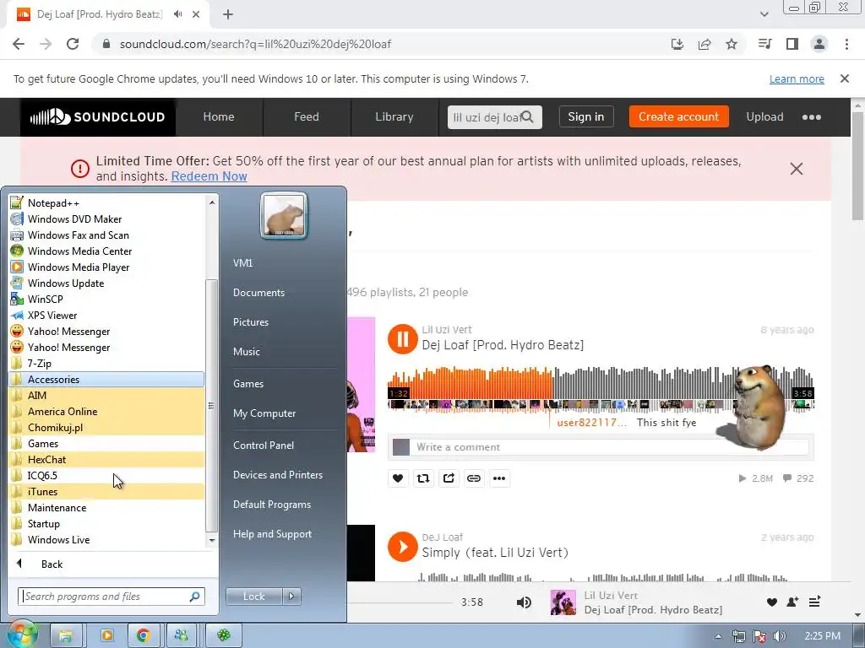Click the SoundCloud search magnifier icon
This screenshot has height=648, width=865.
(x=528, y=116)
